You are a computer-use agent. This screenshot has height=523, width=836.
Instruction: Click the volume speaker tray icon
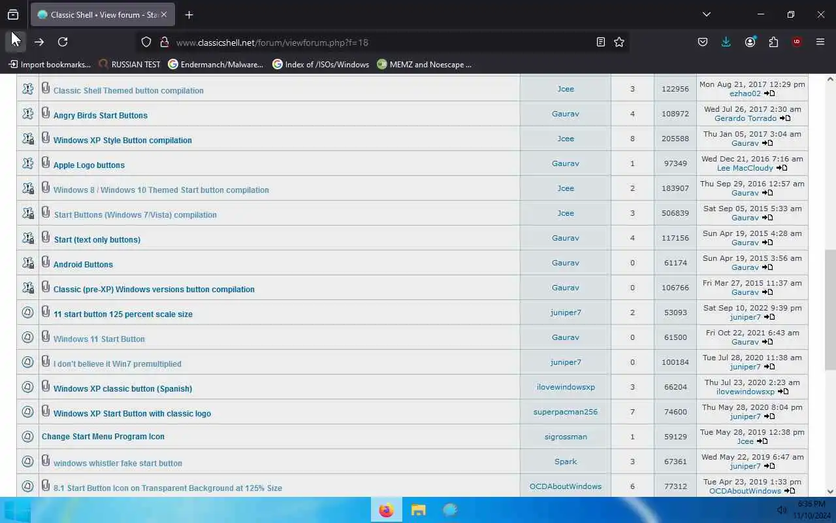(782, 510)
